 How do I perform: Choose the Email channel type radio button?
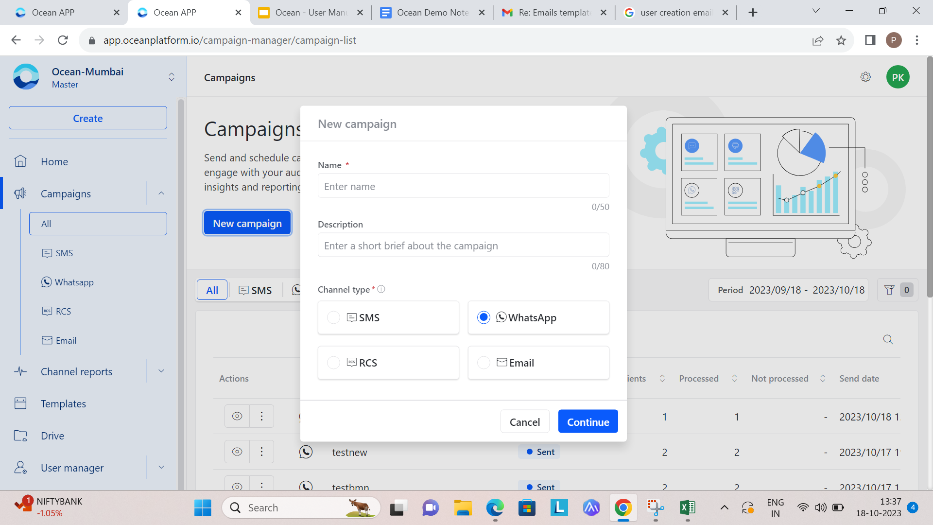coord(484,363)
